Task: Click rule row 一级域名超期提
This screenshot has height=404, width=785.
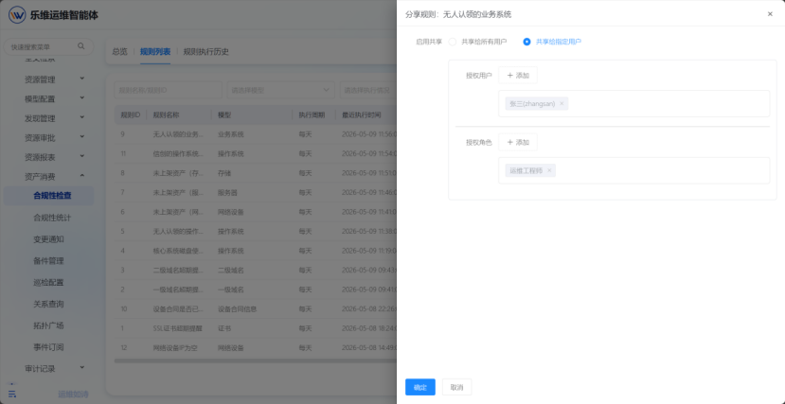Action: [x=256, y=290]
